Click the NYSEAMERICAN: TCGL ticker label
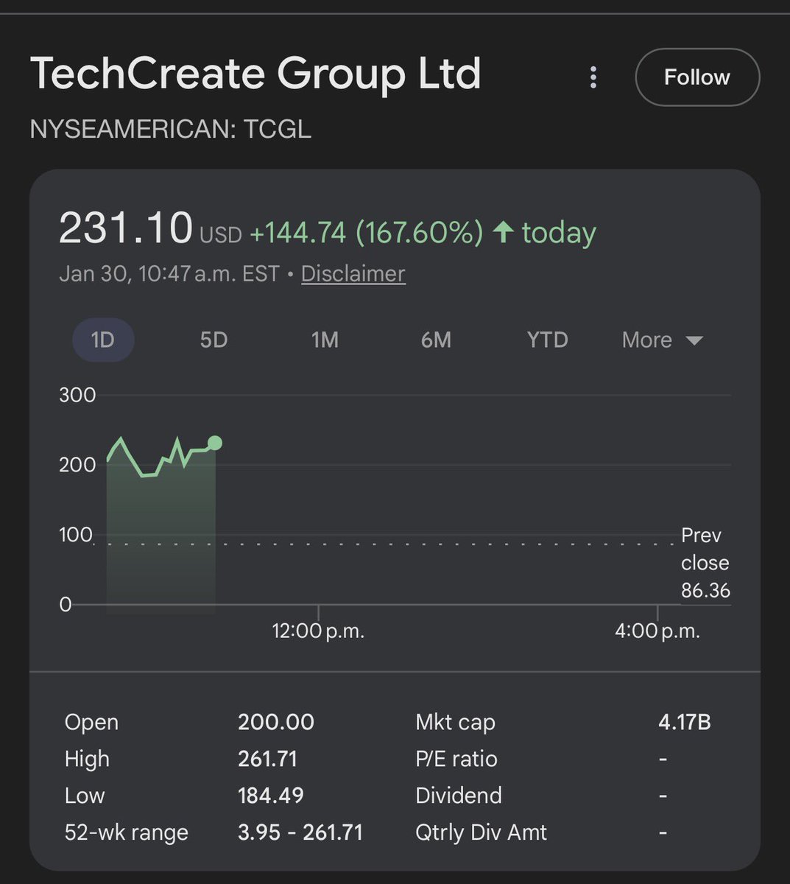The image size is (790, 884). click(x=170, y=129)
